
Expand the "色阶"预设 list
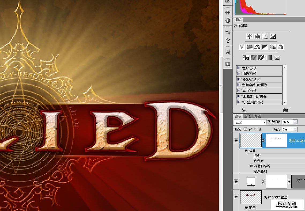[x=238, y=68]
